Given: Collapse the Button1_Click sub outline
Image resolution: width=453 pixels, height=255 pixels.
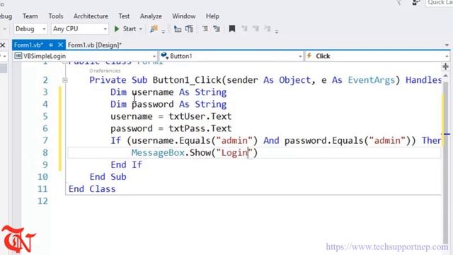Looking at the screenshot, I should (x=64, y=80).
